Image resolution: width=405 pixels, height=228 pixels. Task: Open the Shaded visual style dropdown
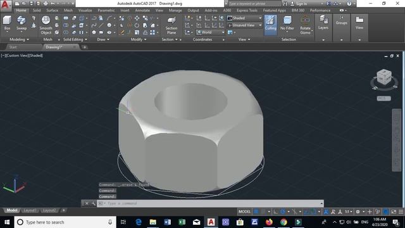(x=244, y=18)
